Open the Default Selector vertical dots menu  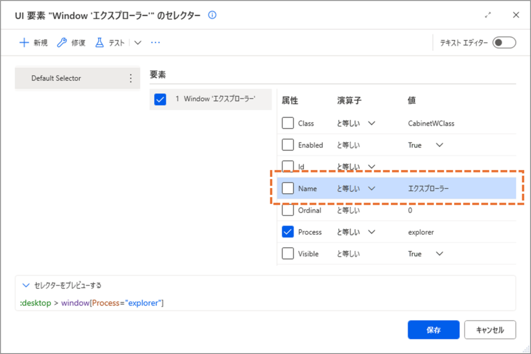coord(131,78)
